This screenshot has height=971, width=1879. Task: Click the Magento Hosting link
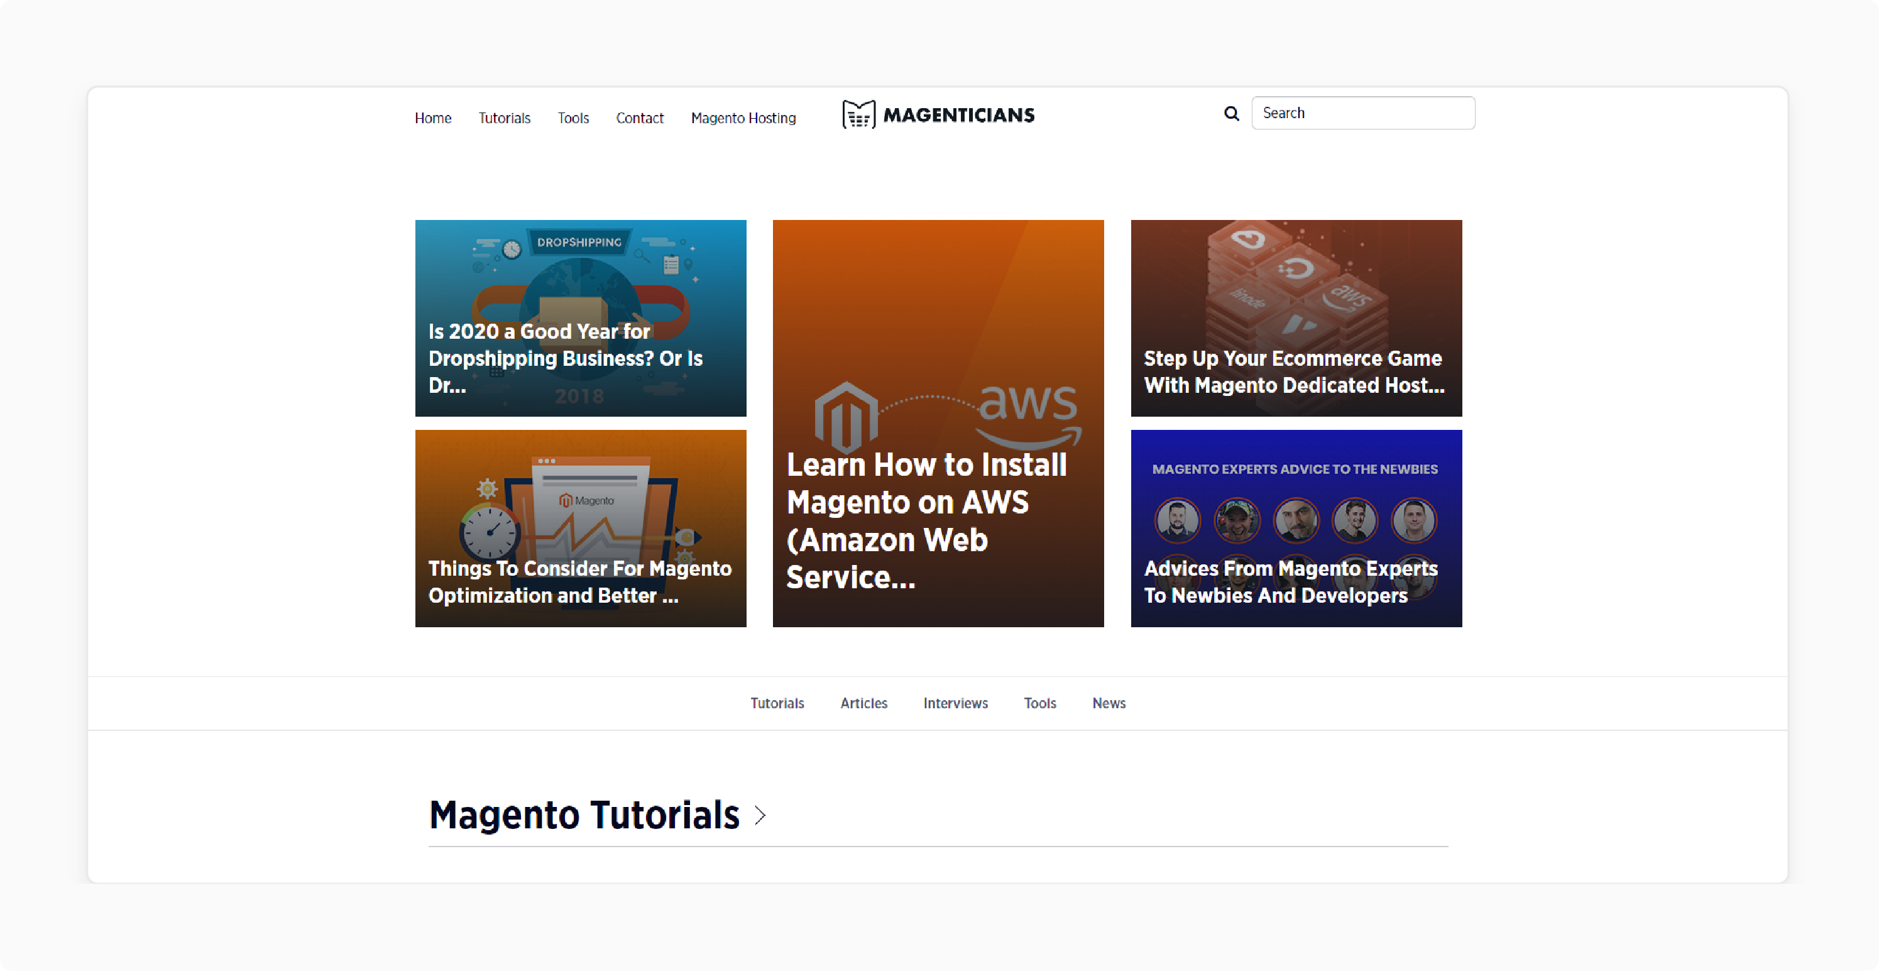click(x=743, y=115)
